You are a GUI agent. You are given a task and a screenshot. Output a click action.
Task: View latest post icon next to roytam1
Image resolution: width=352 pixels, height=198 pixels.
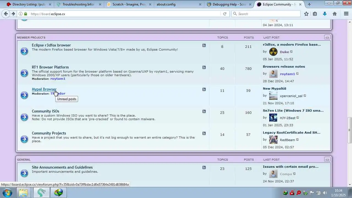pos(297,74)
